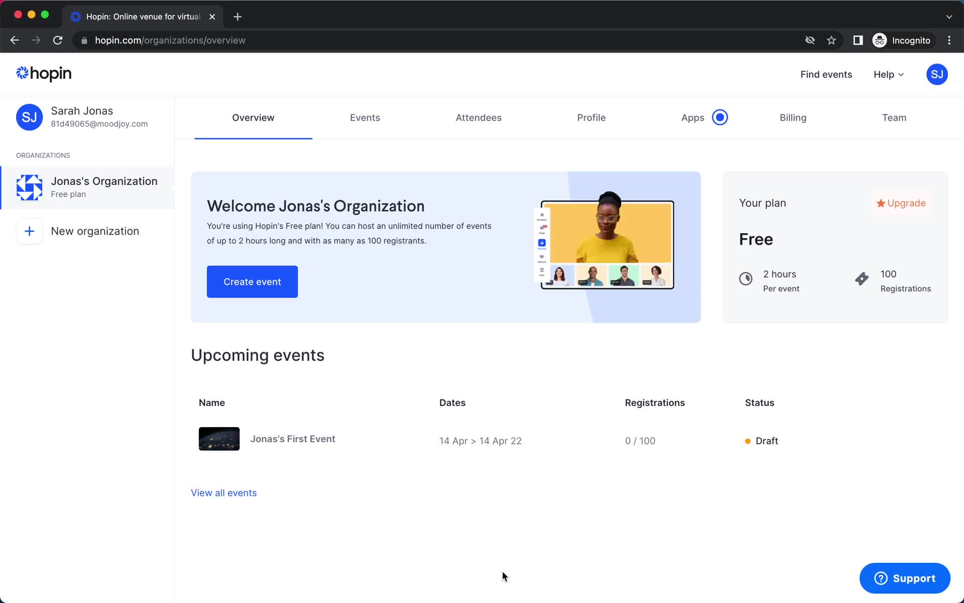The height and width of the screenshot is (603, 964).
Task: Expand the tab search chevron
Action: pos(949,17)
